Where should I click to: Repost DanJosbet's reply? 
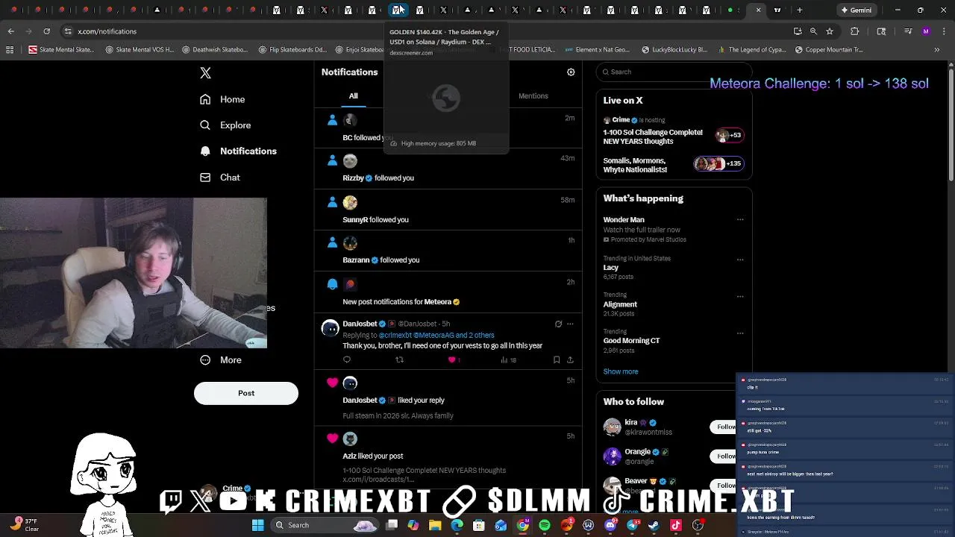tap(399, 359)
